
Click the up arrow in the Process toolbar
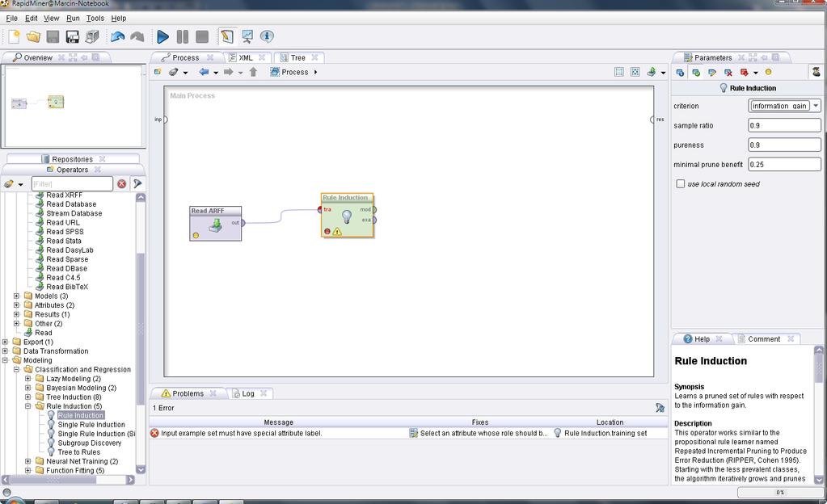pos(253,72)
